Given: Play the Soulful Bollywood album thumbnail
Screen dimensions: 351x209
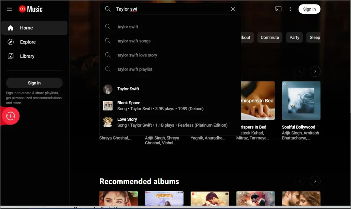Looking at the screenshot, I should [x=301, y=100].
